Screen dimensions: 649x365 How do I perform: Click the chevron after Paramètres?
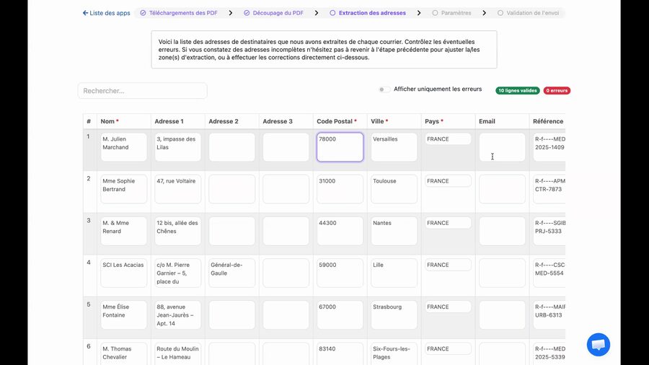click(x=485, y=13)
